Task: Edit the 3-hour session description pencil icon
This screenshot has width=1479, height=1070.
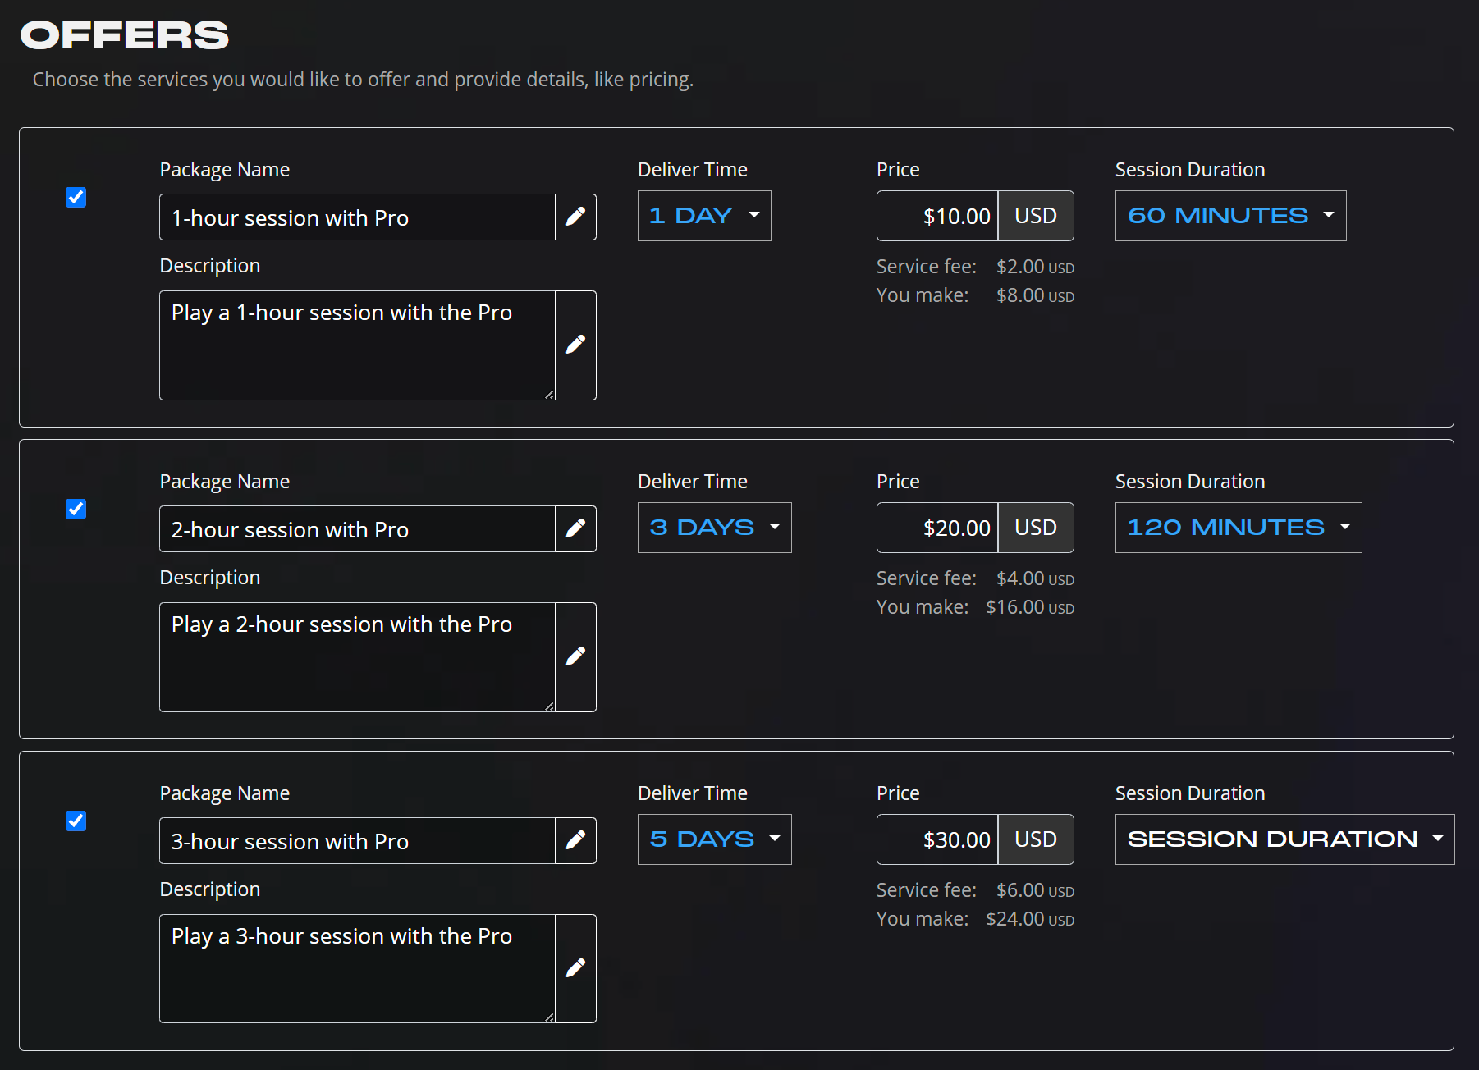Action: (x=575, y=968)
